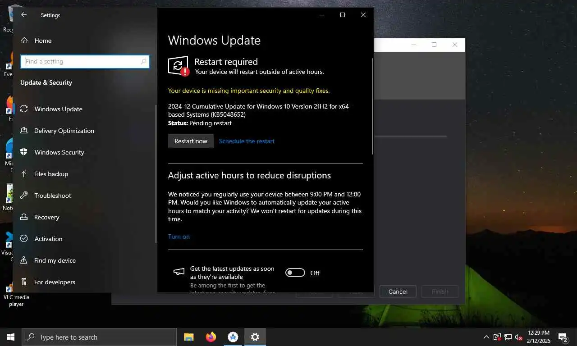Image resolution: width=577 pixels, height=346 pixels.
Task: Select the Windows Update sync icon
Action: click(24, 109)
